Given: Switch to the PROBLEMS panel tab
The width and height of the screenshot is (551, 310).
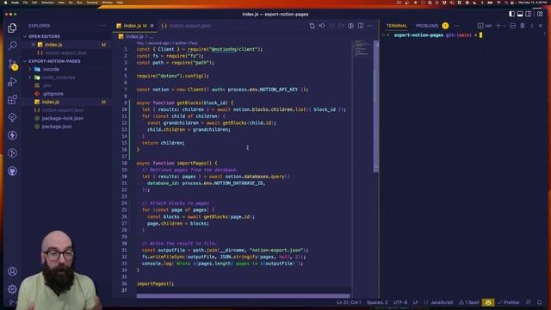Looking at the screenshot, I should pyautogui.click(x=427, y=26).
